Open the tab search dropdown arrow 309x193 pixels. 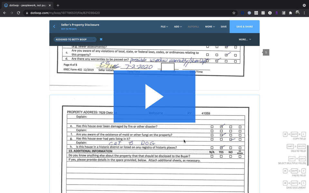point(304,5)
